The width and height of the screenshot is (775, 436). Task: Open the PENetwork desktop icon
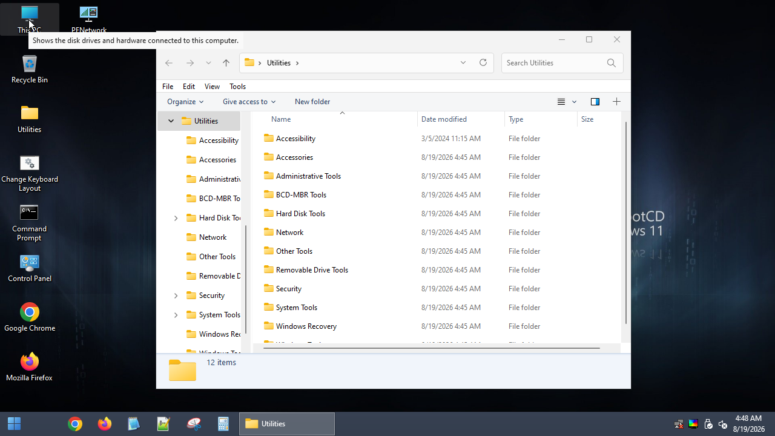[88, 18]
